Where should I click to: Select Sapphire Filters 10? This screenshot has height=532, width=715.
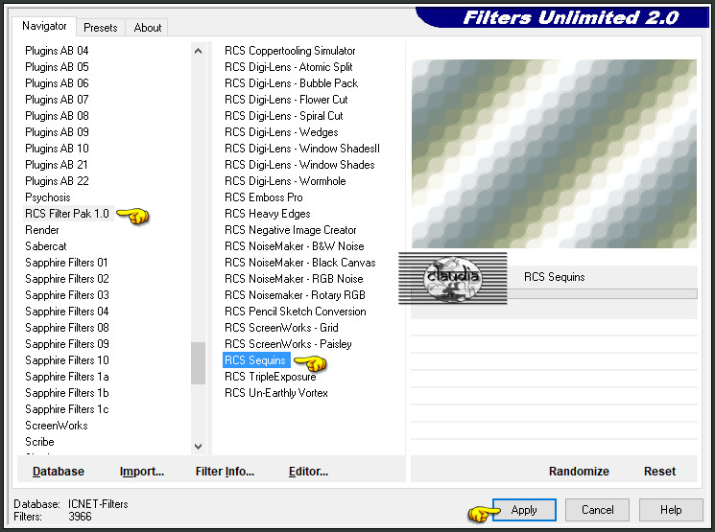pyautogui.click(x=67, y=360)
